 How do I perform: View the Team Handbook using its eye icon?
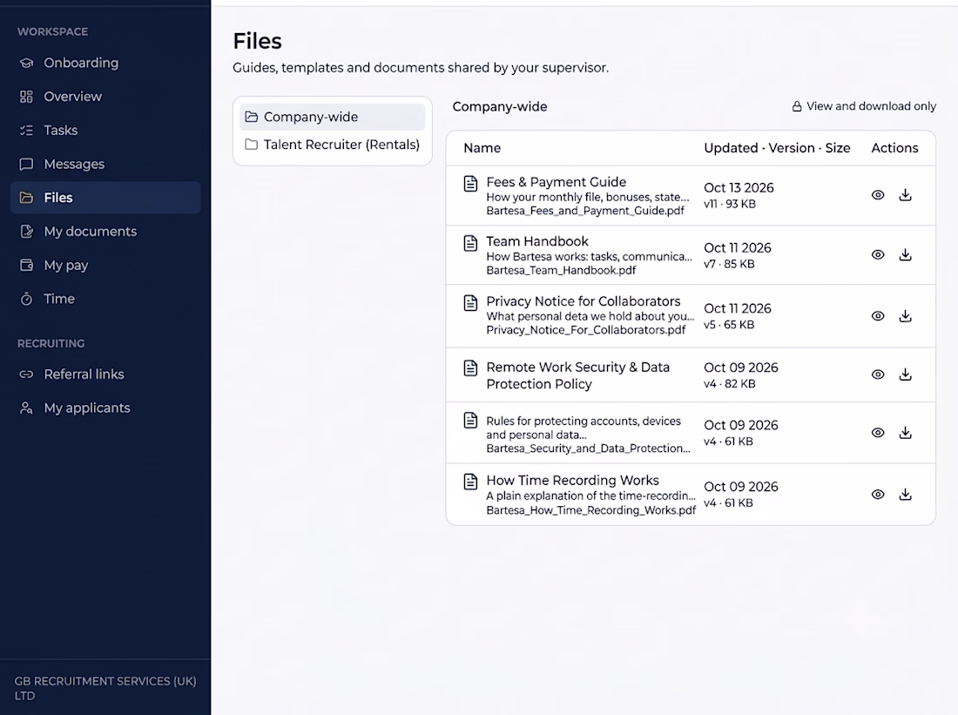pos(877,255)
